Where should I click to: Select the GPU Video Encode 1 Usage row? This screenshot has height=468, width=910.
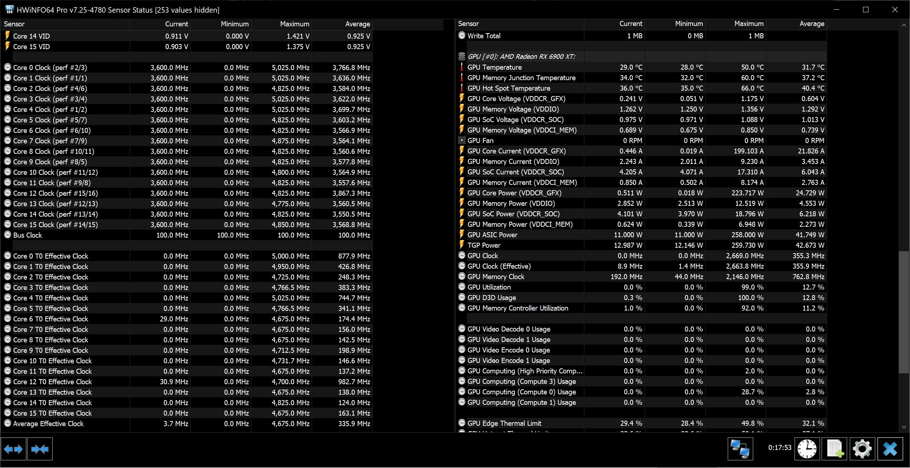point(641,360)
